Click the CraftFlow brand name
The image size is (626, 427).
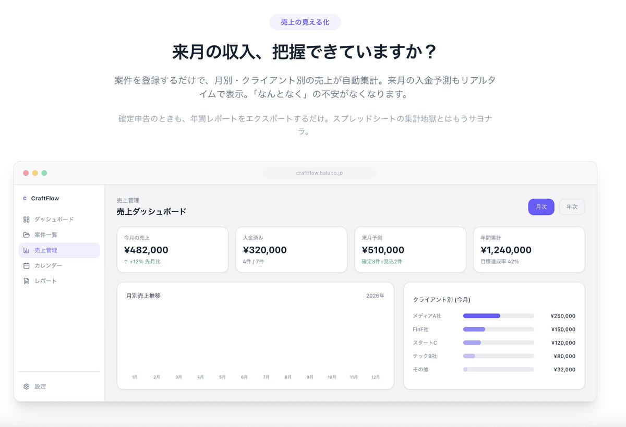(x=45, y=199)
